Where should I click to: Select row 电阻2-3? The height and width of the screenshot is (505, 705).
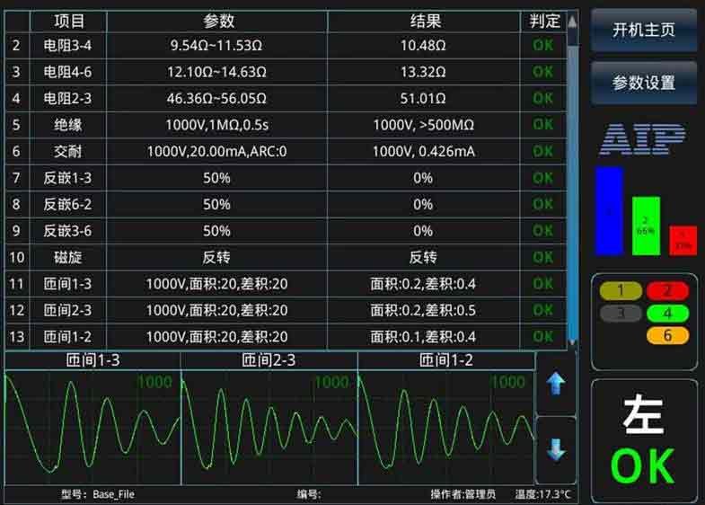click(x=286, y=99)
